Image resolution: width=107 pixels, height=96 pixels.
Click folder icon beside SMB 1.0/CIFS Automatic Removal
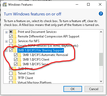pos(20,55)
